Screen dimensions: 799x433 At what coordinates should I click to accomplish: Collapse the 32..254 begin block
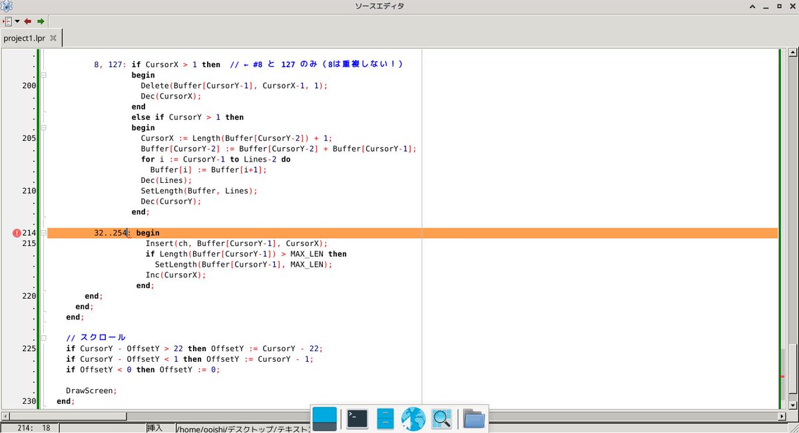43,233
